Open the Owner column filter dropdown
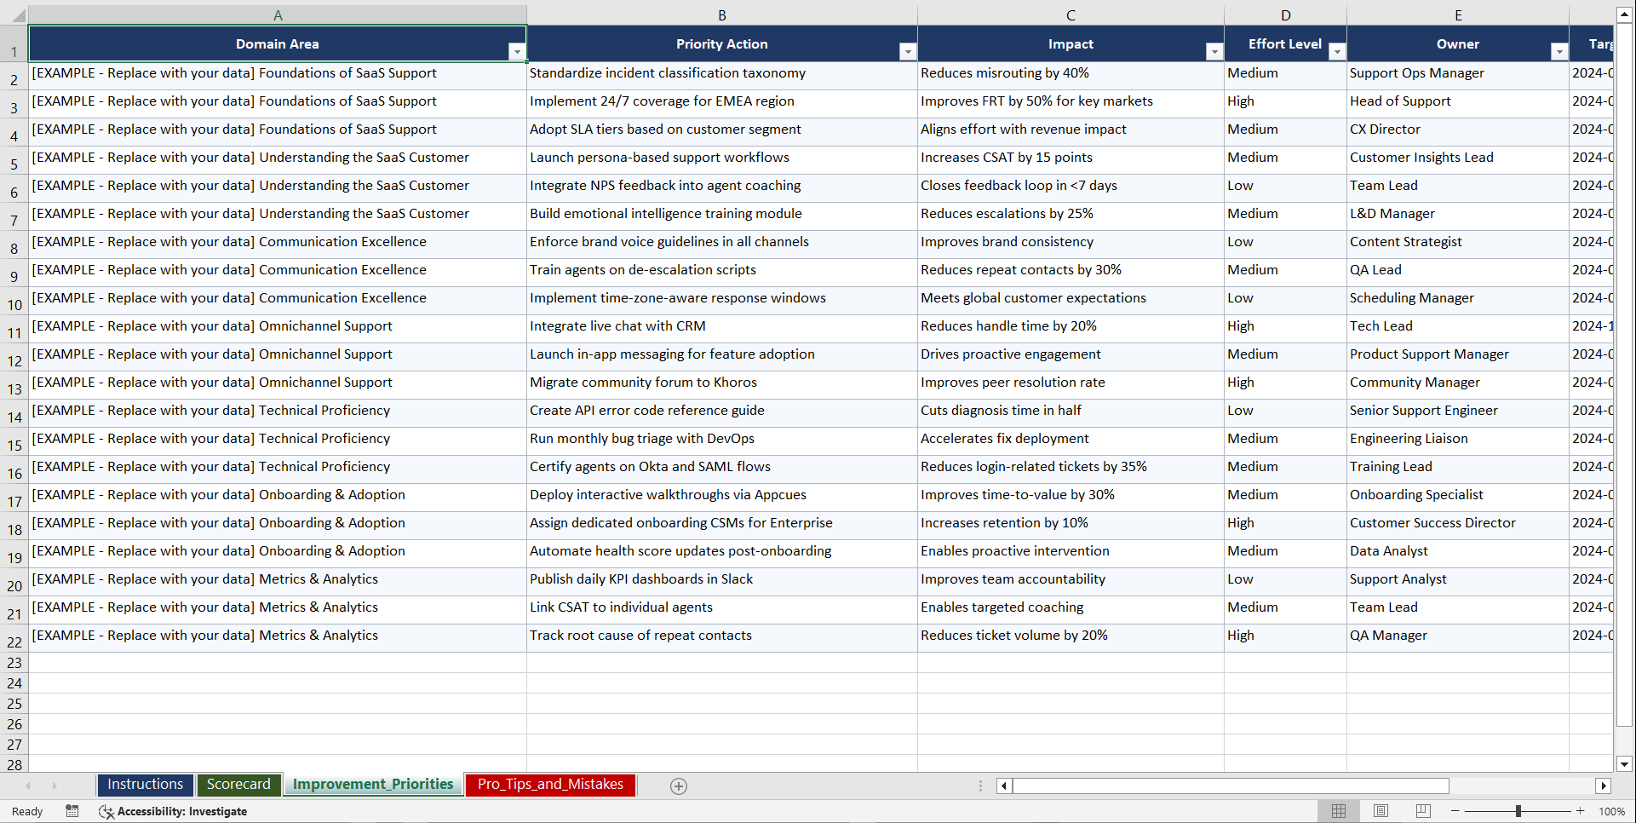The width and height of the screenshot is (1636, 823). point(1559,51)
